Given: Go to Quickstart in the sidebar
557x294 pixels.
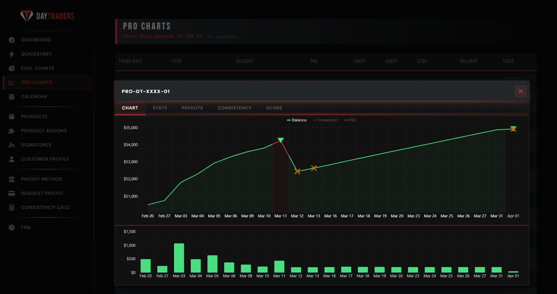Looking at the screenshot, I should coord(36,54).
